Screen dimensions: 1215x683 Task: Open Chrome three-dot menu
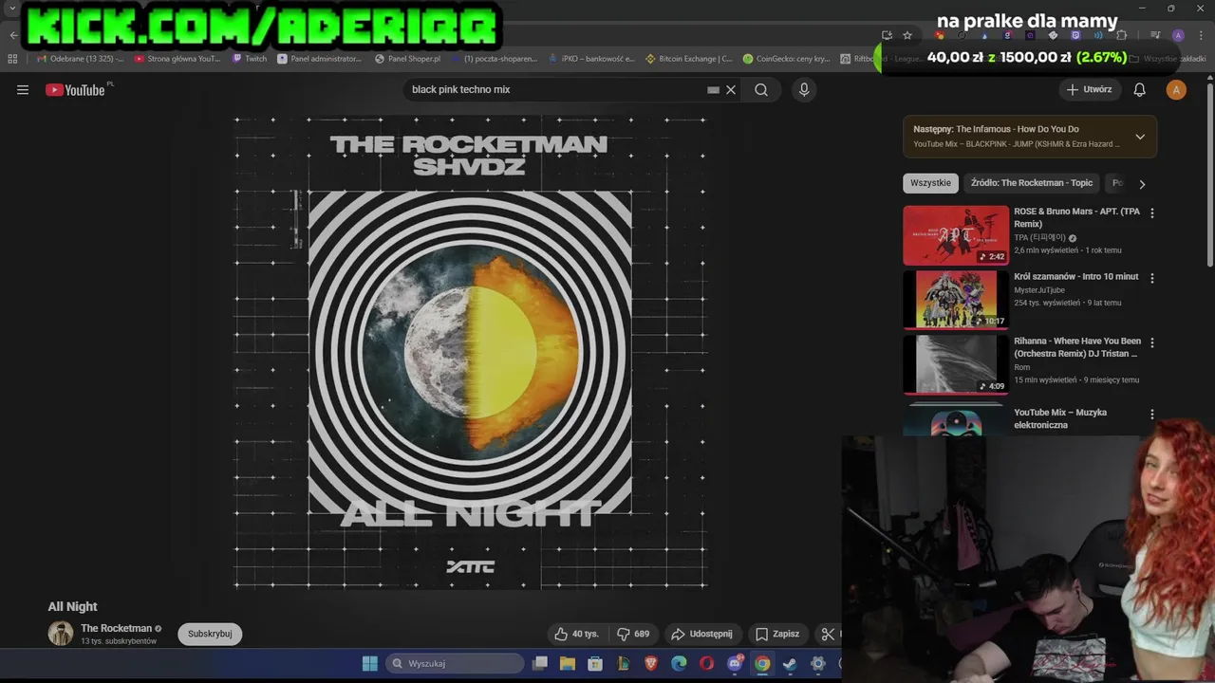(x=1199, y=35)
